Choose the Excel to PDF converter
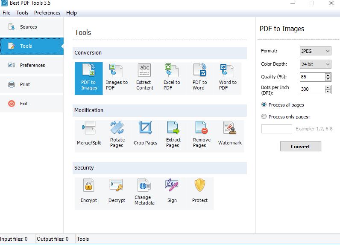The image size is (340, 245). (x=172, y=78)
